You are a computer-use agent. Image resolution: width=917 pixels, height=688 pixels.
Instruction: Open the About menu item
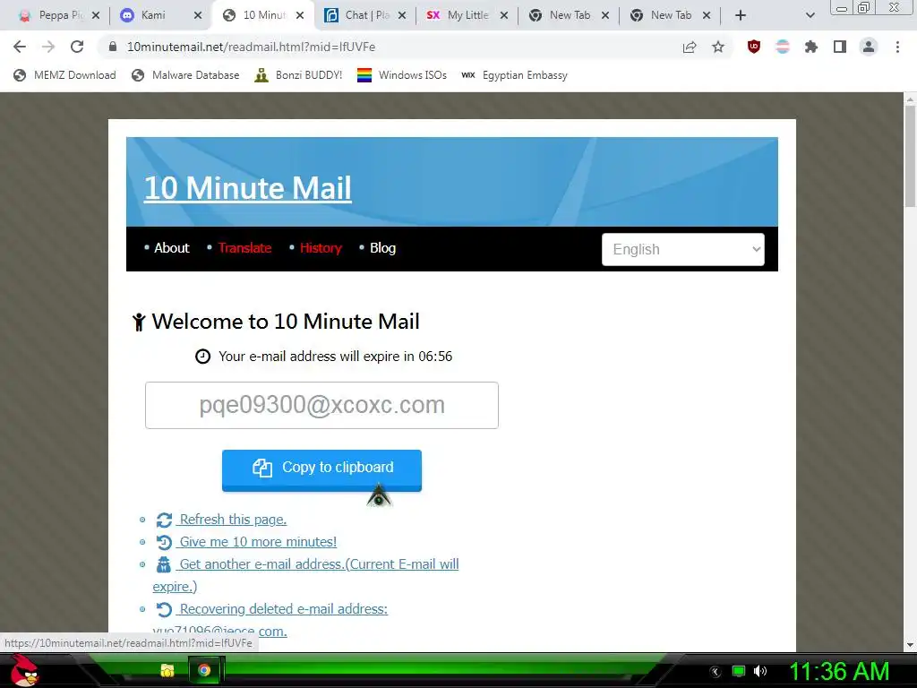click(171, 248)
